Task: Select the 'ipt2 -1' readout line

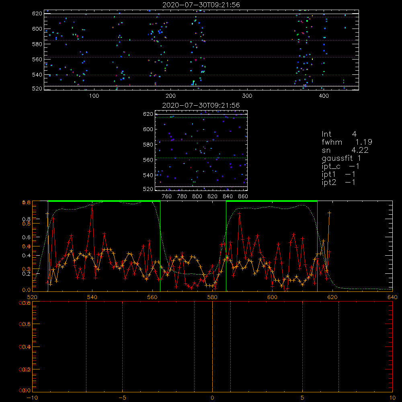Action: point(338,182)
